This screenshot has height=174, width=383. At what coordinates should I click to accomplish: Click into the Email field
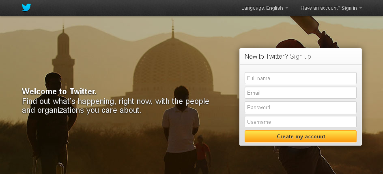point(301,93)
